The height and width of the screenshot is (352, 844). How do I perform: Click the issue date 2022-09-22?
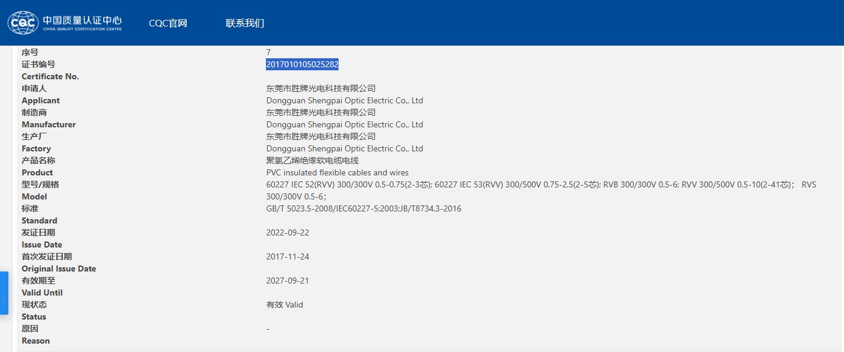coord(288,232)
